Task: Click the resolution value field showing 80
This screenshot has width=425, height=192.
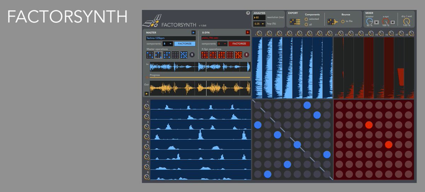Action: pyautogui.click(x=259, y=17)
